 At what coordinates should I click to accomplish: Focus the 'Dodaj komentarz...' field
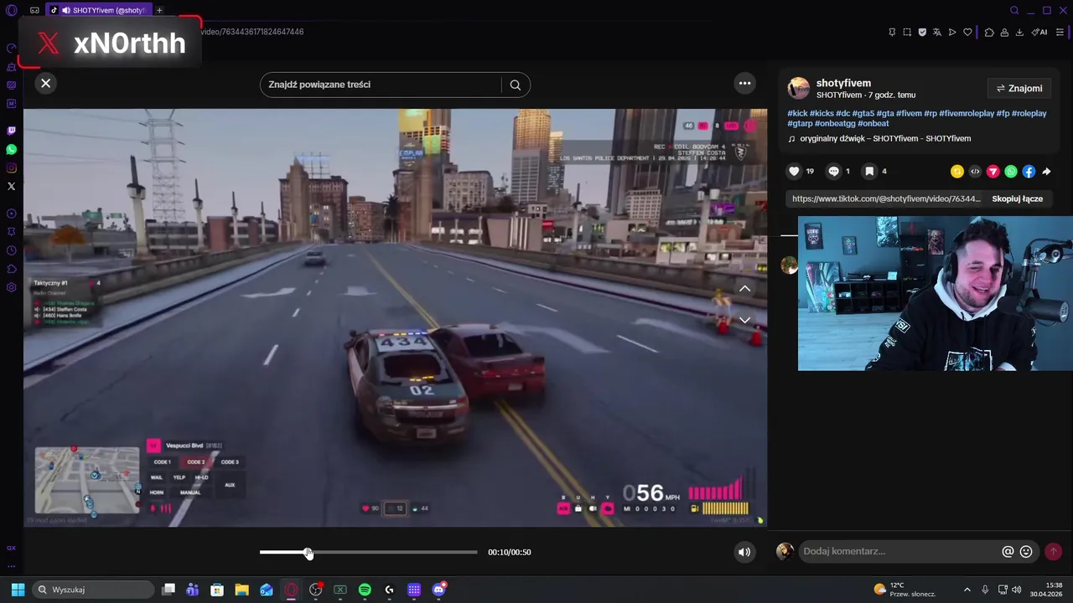tap(899, 551)
